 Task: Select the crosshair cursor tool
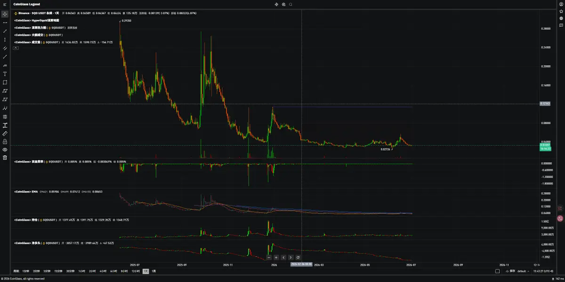5,14
